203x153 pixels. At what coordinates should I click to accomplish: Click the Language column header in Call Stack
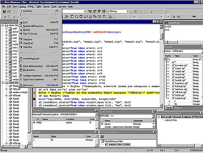coord(142,121)
